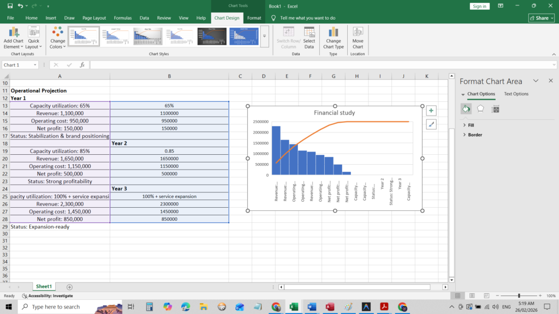Open the Name Box dropdown
The width and height of the screenshot is (559, 314).
pyautogui.click(x=35, y=65)
